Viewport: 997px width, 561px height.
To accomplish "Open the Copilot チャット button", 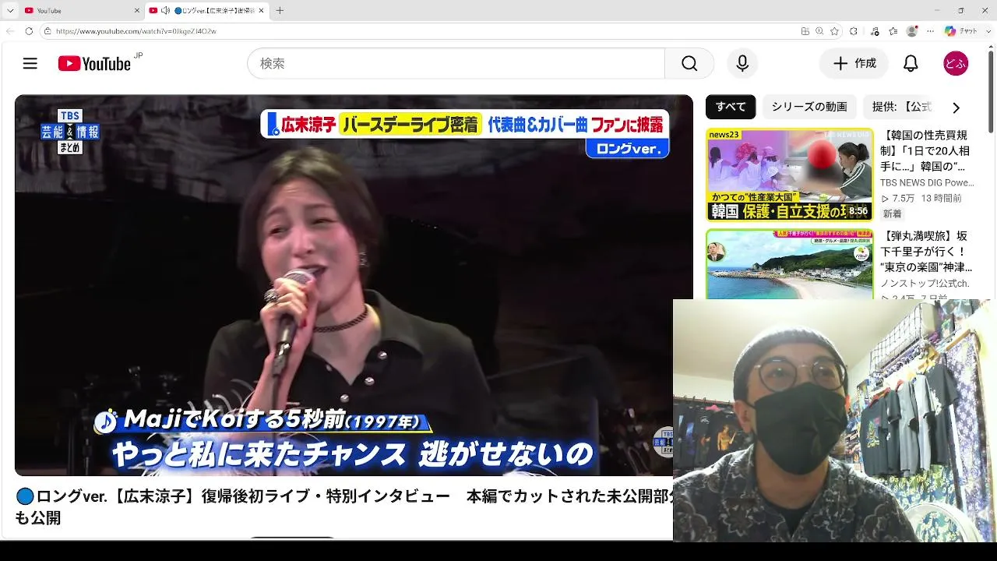I will [961, 31].
